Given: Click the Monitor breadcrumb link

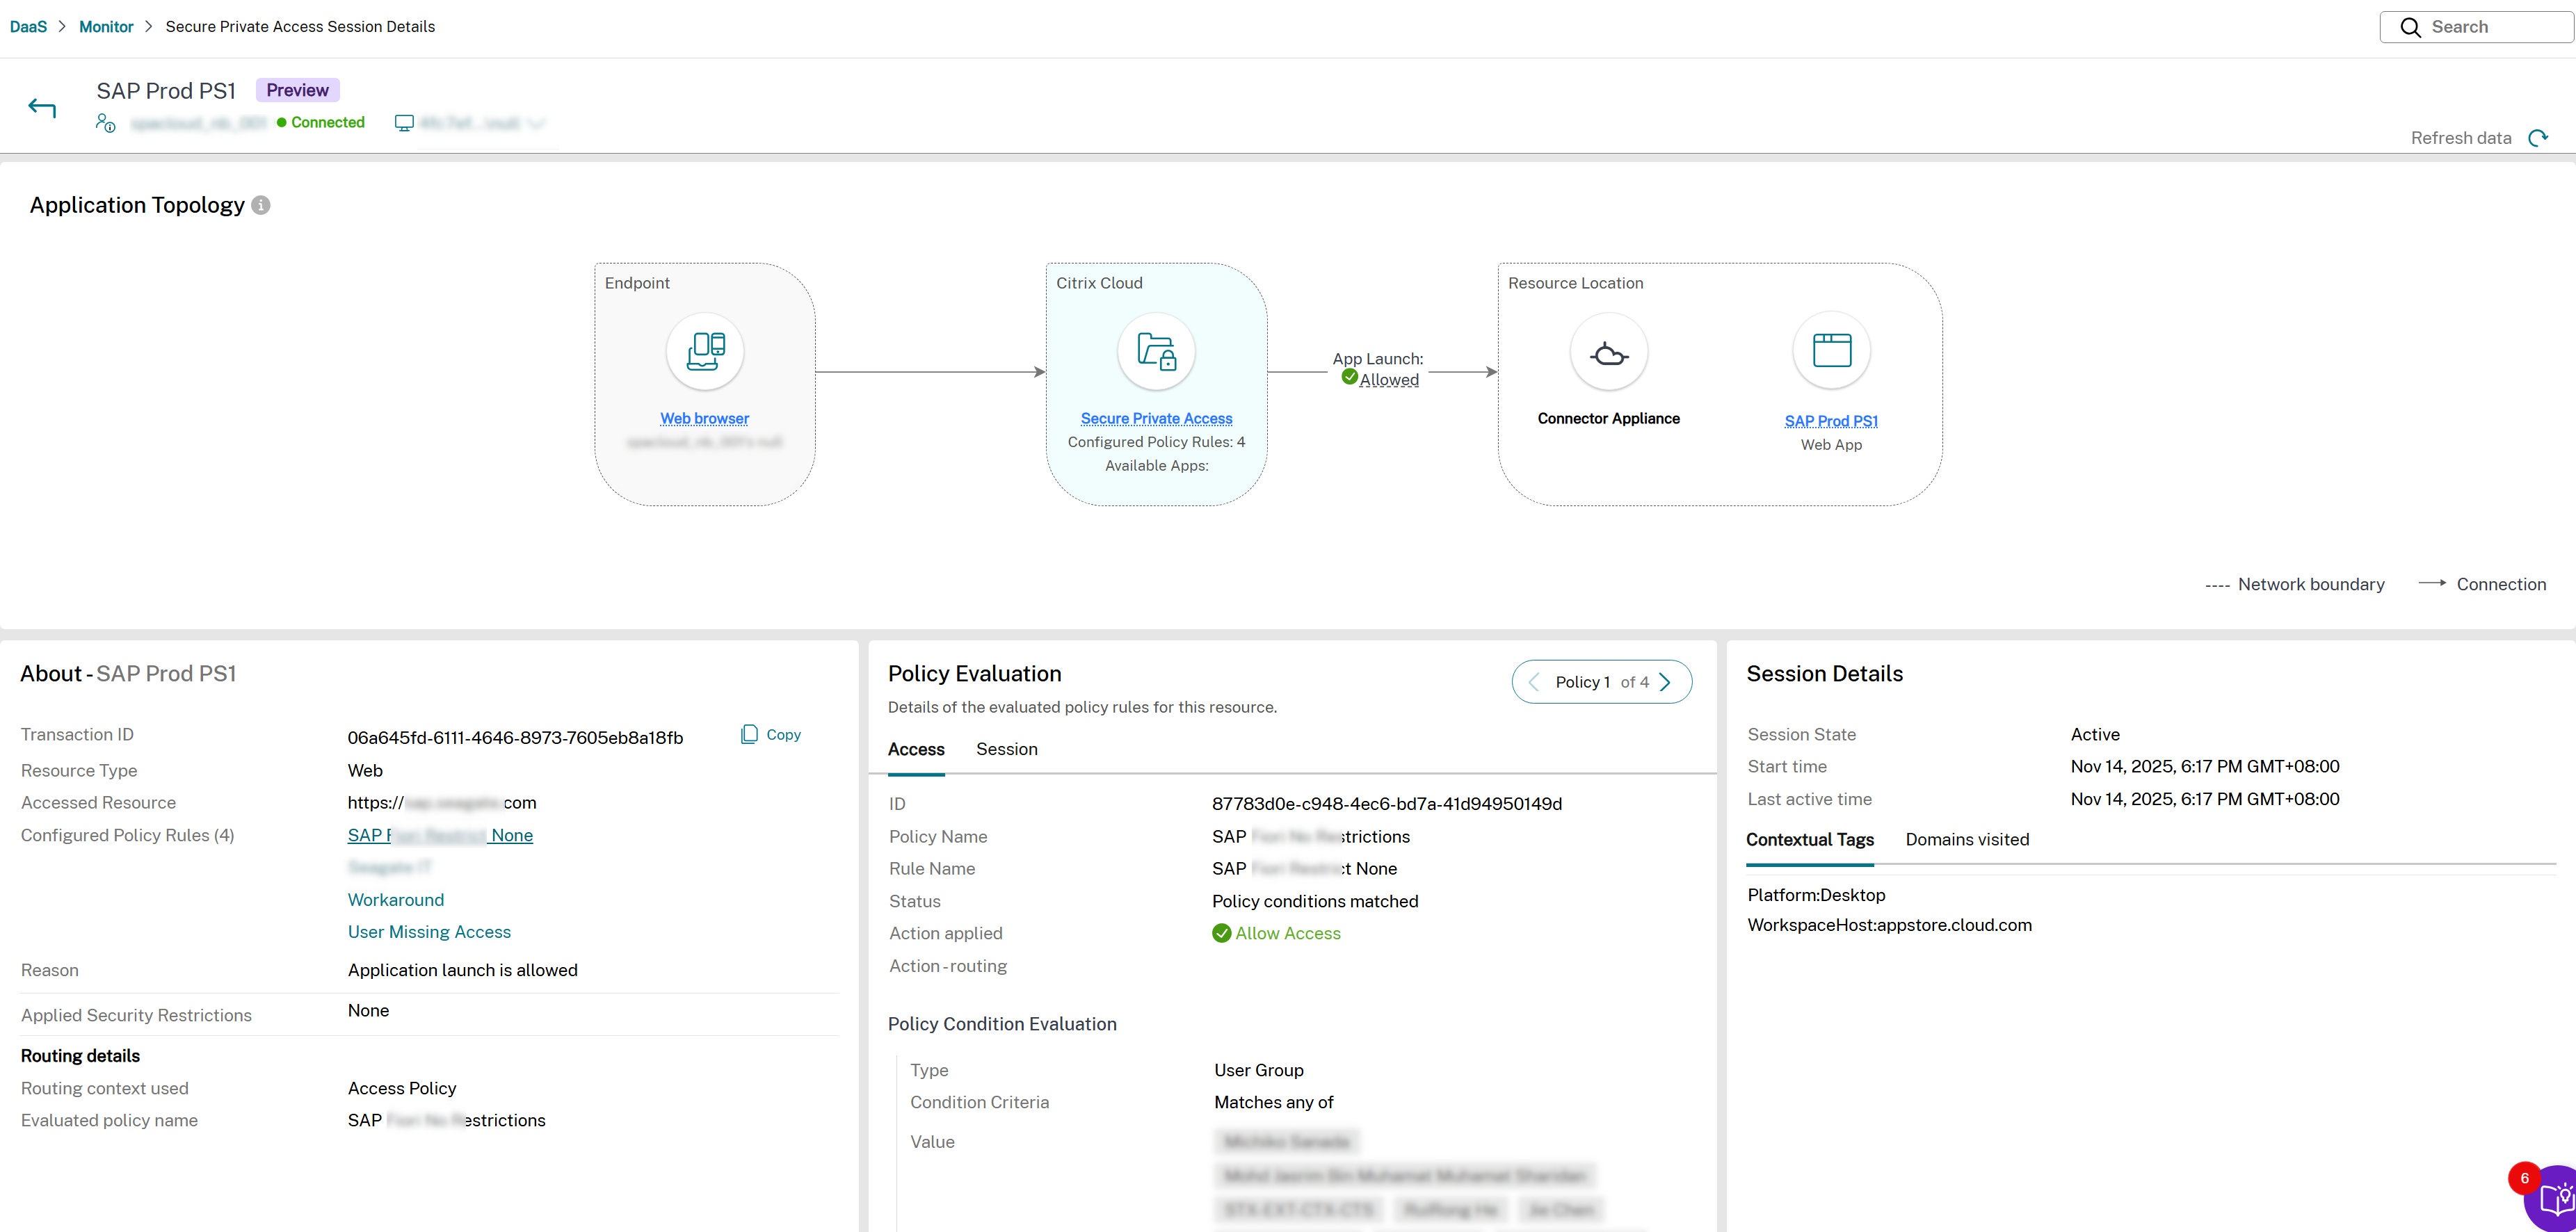Looking at the screenshot, I should [x=106, y=26].
